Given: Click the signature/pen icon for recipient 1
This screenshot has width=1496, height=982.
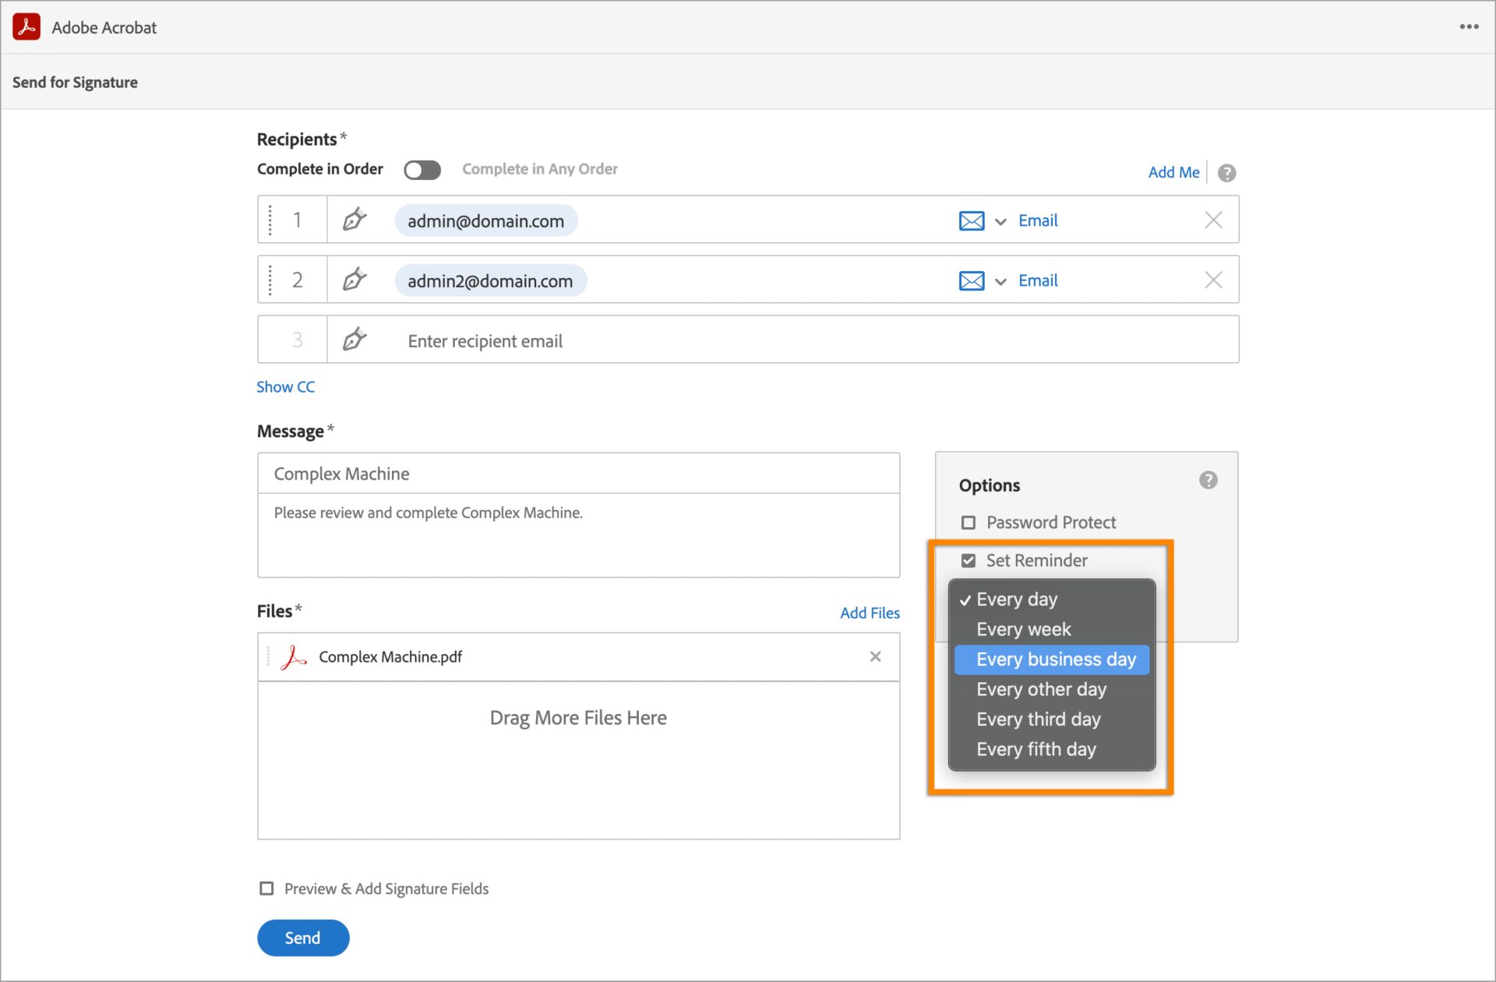Looking at the screenshot, I should (355, 220).
